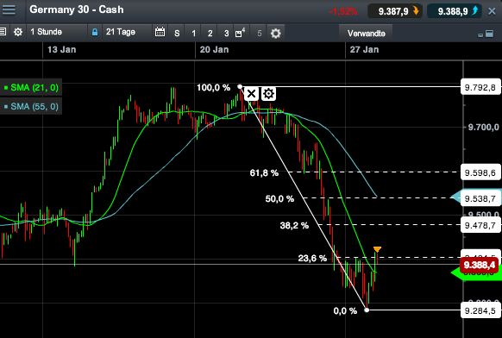Open Fibonacci drawing settings gear
The height and width of the screenshot is (338, 502).
pyautogui.click(x=268, y=94)
